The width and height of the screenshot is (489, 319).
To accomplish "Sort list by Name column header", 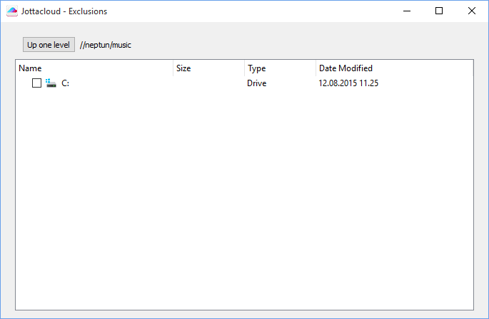I will tap(94, 68).
